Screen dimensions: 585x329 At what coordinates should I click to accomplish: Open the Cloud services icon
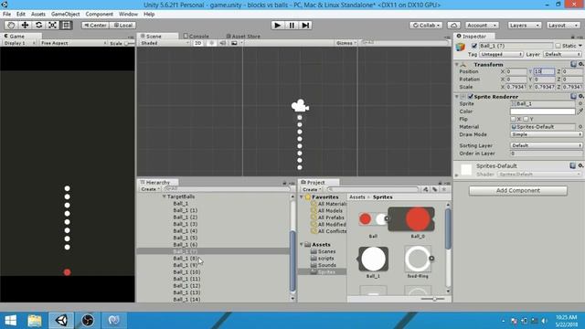point(453,25)
